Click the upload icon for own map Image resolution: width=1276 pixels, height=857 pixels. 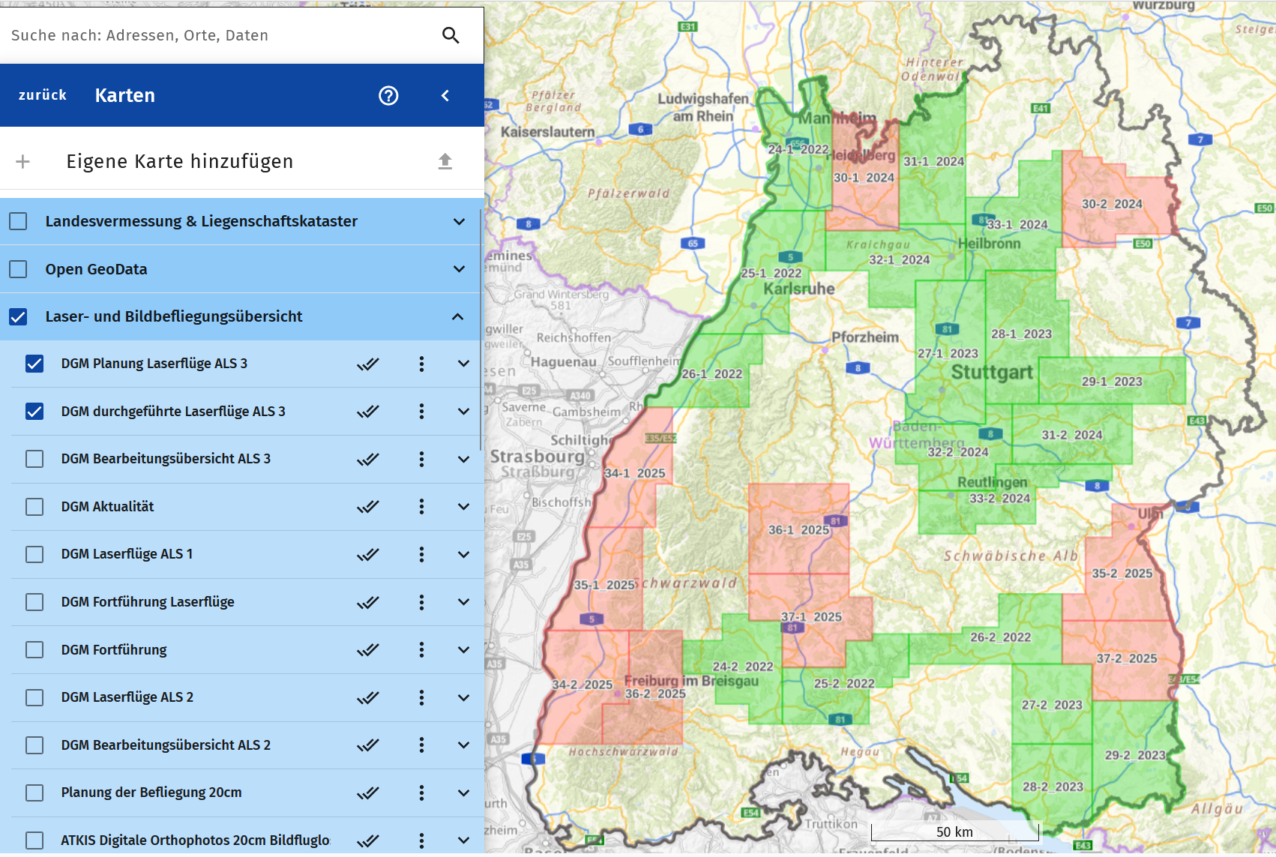pos(445,161)
